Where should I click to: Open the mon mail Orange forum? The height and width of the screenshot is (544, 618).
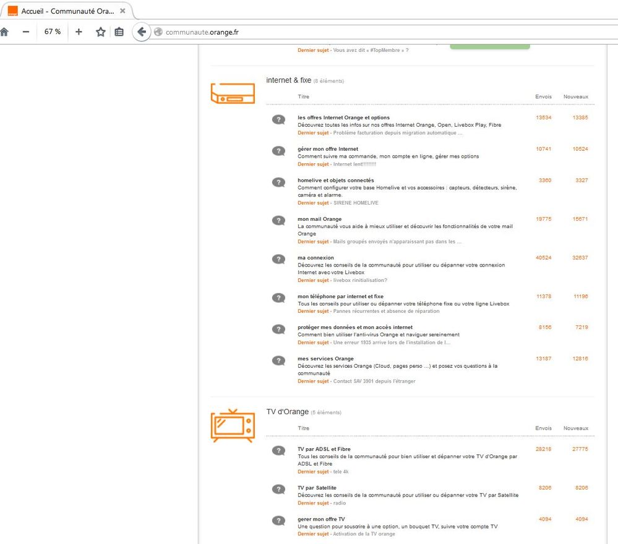[x=319, y=219]
